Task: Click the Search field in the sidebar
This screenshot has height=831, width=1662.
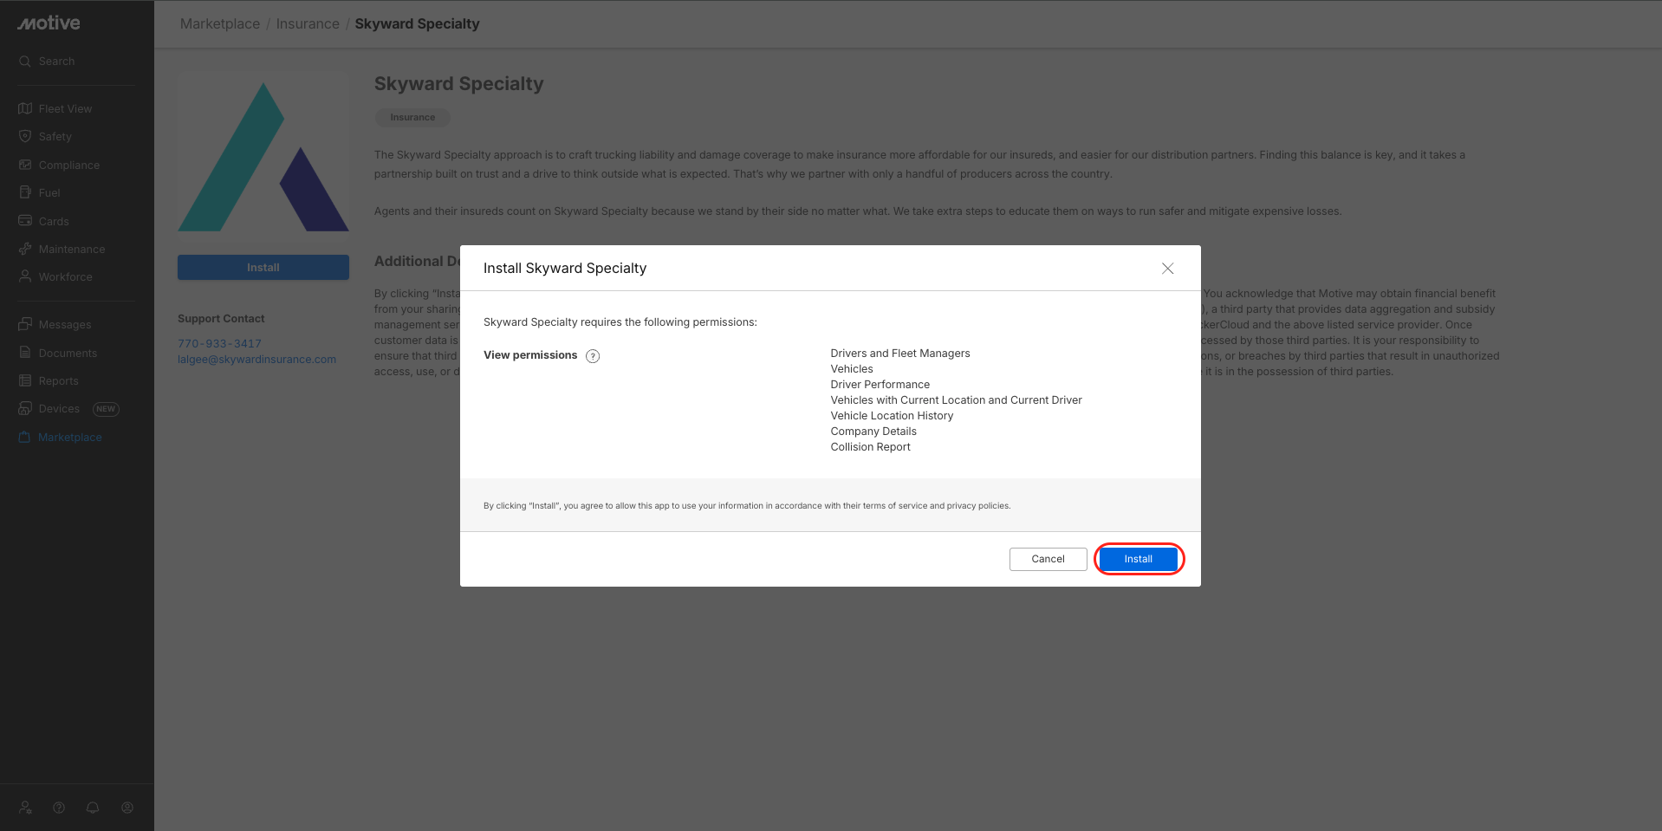Action: 56,62
